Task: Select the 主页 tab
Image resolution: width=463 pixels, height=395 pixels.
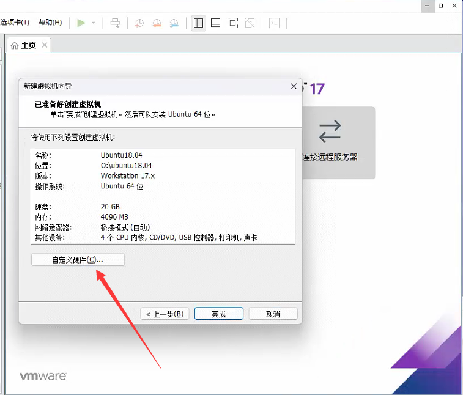Action: click(x=28, y=45)
